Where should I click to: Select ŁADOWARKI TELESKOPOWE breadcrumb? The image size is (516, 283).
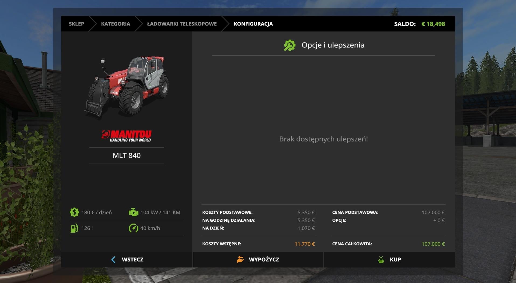[182, 24]
